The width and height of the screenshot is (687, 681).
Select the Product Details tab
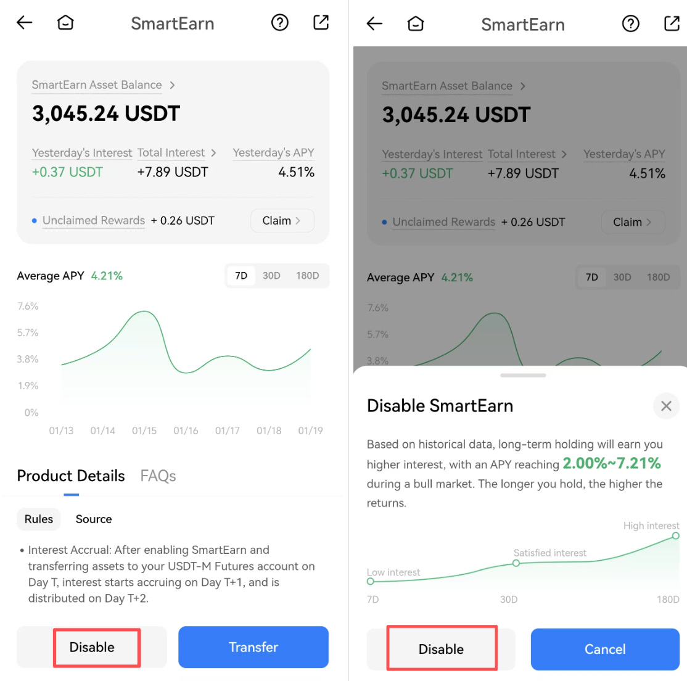pyautogui.click(x=71, y=476)
